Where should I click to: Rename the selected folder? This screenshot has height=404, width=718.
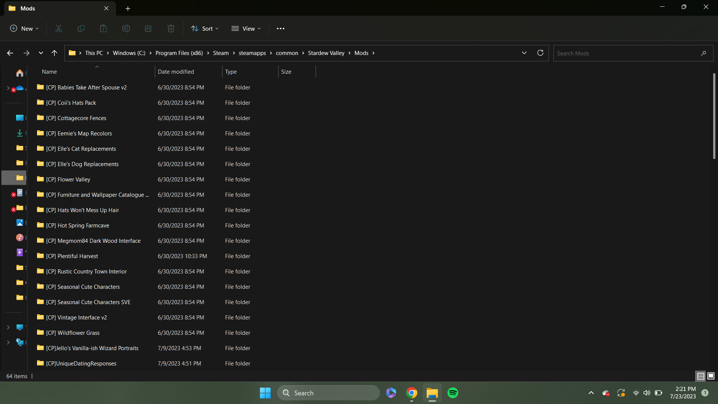pos(126,28)
